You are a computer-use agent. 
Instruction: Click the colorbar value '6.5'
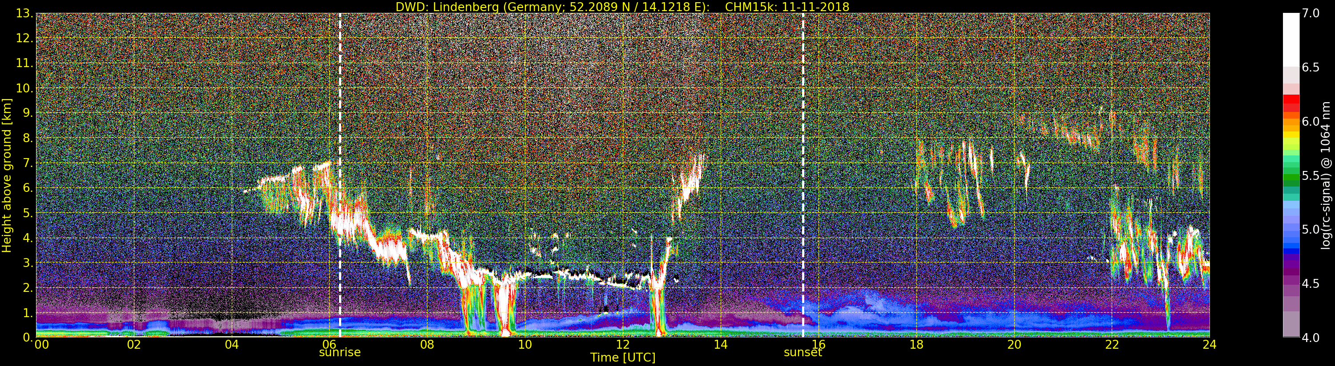1311,68
